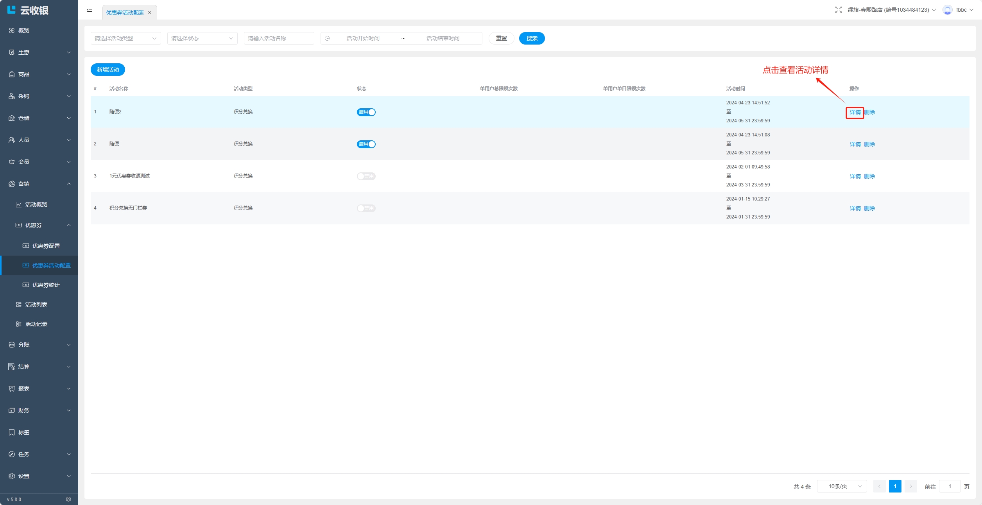Open the 10条/页 page size dropdown
The width and height of the screenshot is (982, 505).
click(x=842, y=486)
